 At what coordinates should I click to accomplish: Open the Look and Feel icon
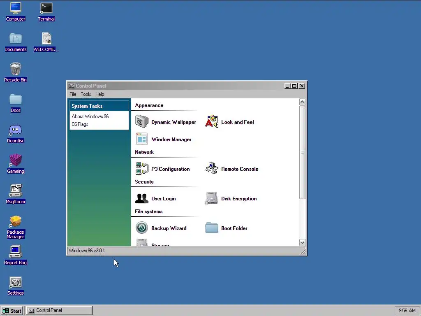click(x=212, y=122)
